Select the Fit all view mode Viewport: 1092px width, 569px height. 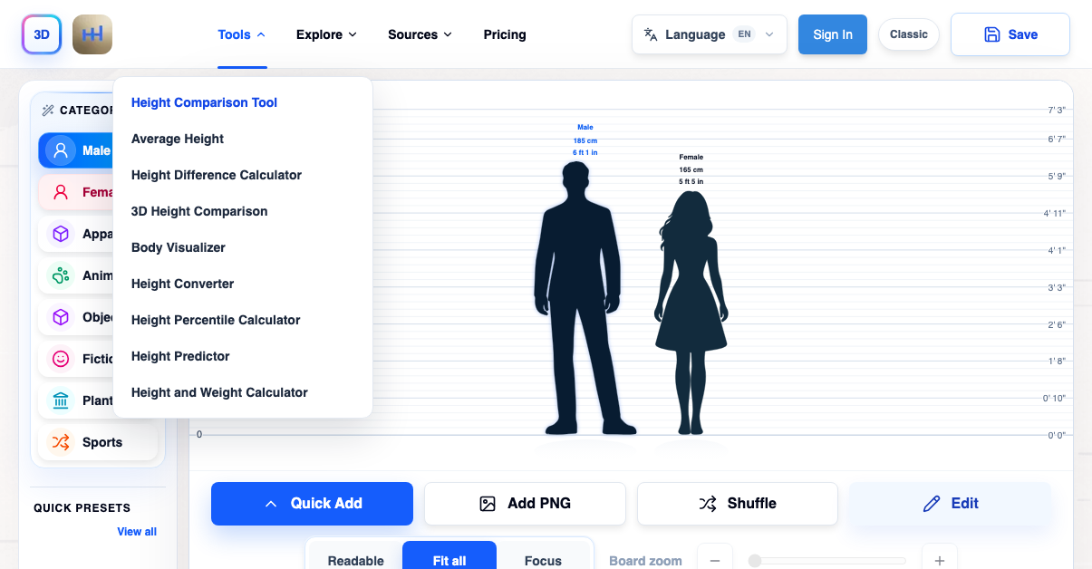coord(449,561)
